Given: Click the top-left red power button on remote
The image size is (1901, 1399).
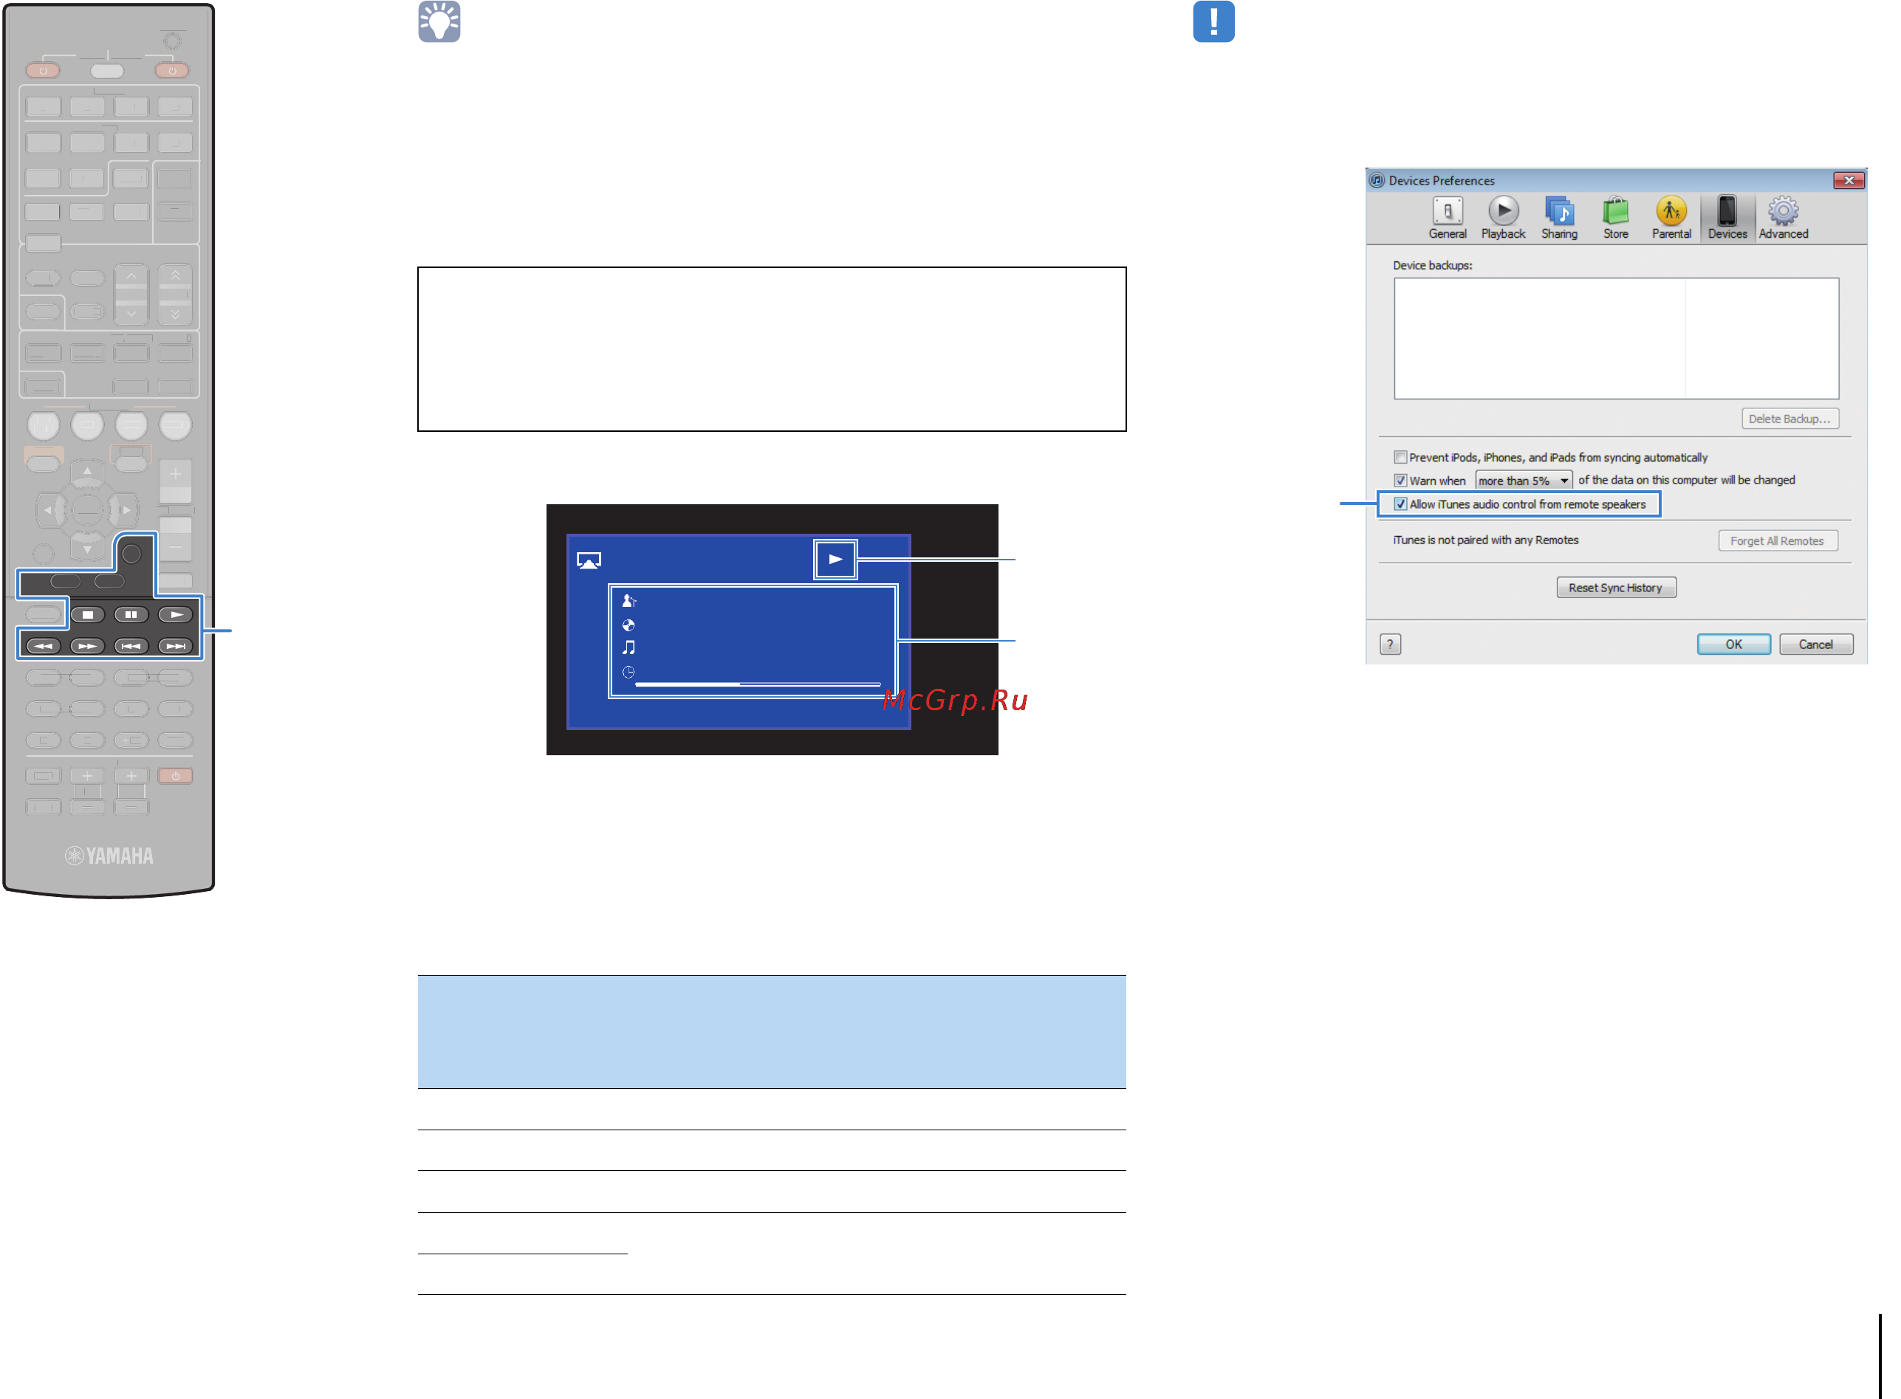Looking at the screenshot, I should [x=43, y=70].
